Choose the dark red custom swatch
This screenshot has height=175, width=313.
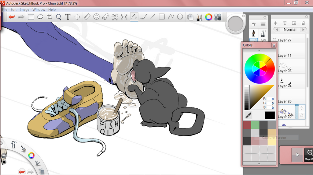point(247,125)
